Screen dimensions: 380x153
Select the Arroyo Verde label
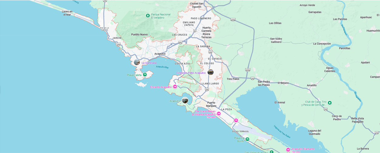point(307,5)
